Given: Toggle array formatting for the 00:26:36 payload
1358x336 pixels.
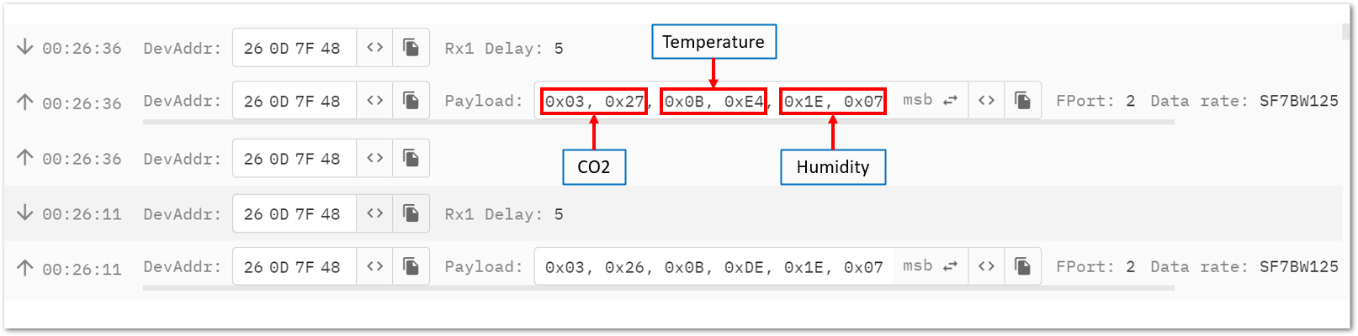Looking at the screenshot, I should 986,101.
